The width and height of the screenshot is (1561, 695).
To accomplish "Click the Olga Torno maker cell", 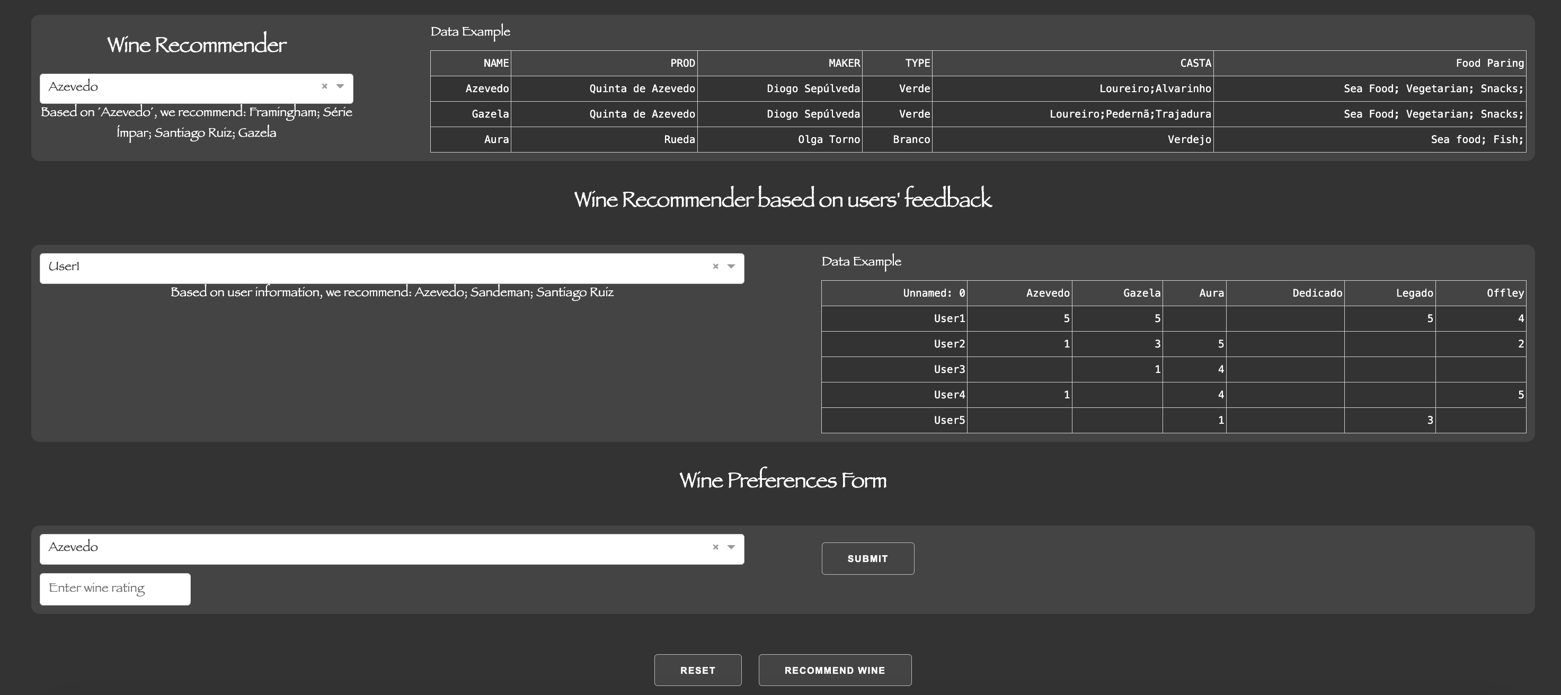I will click(x=780, y=139).
